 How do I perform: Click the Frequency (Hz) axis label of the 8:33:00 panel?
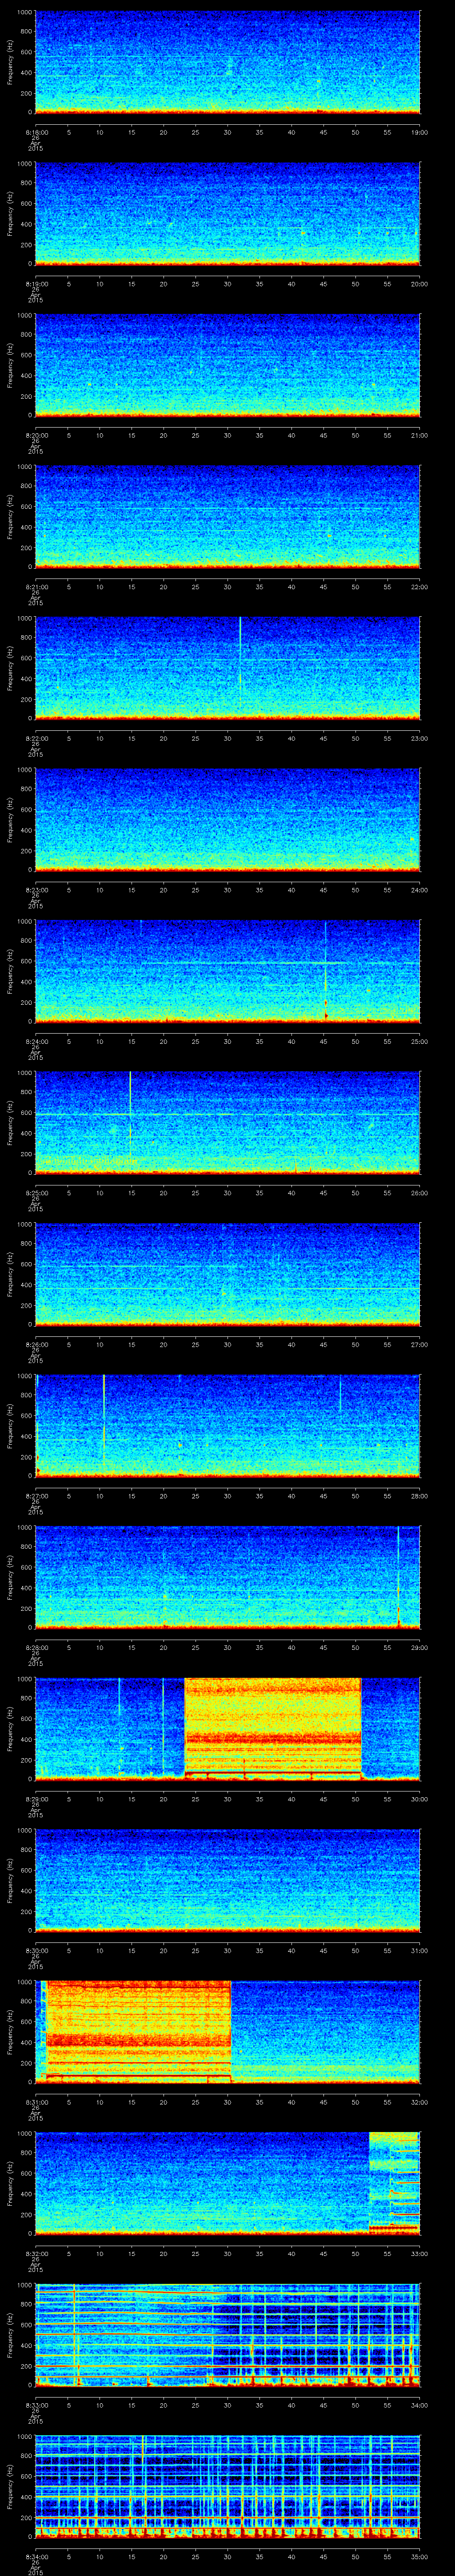click(x=10, y=2335)
